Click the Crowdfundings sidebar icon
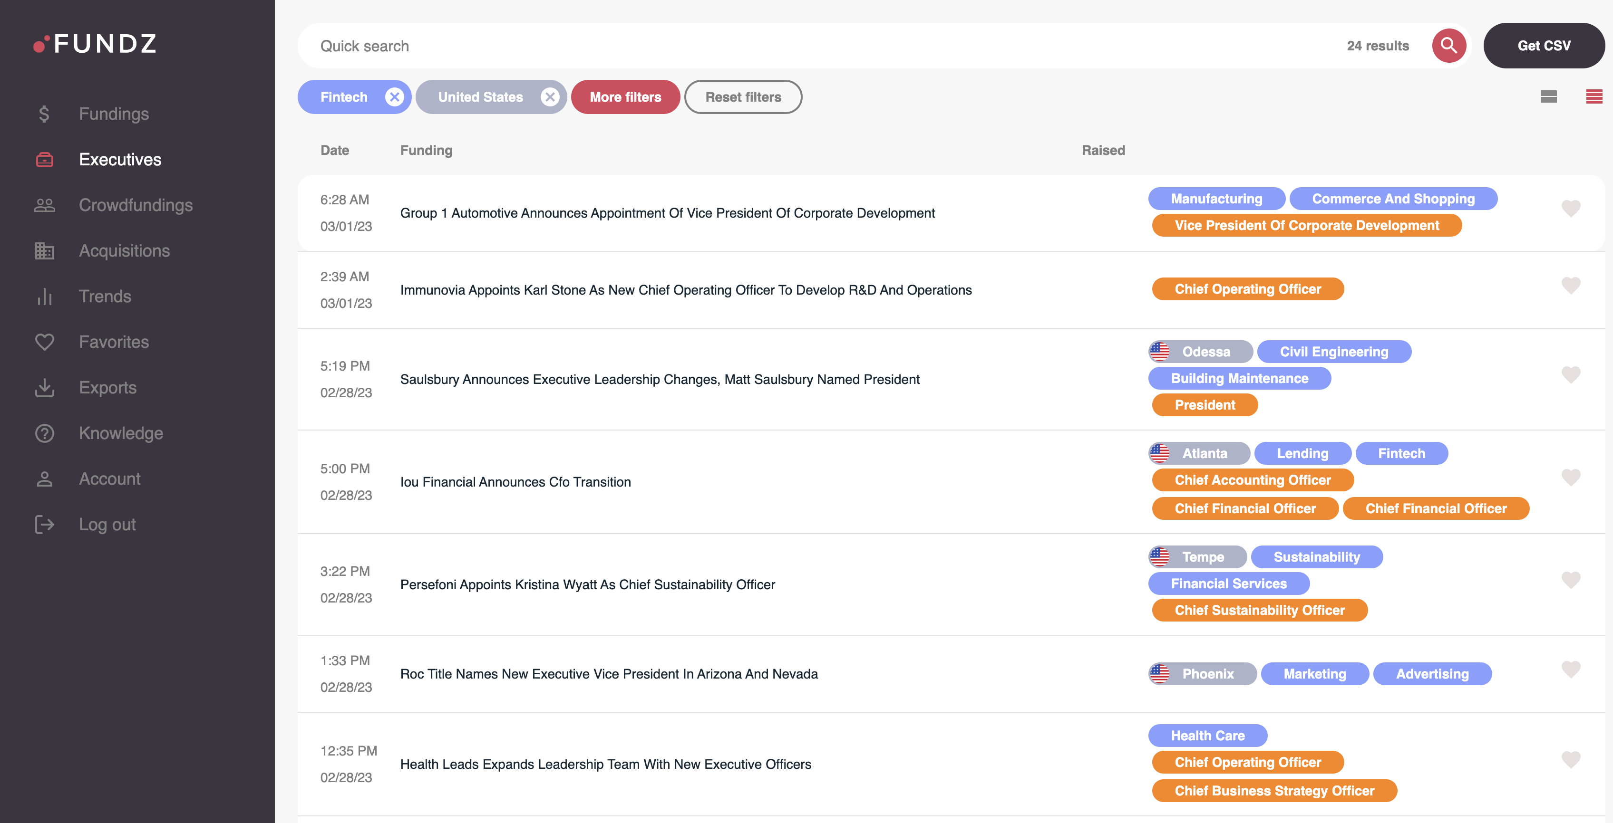The width and height of the screenshot is (1613, 823). coord(44,205)
